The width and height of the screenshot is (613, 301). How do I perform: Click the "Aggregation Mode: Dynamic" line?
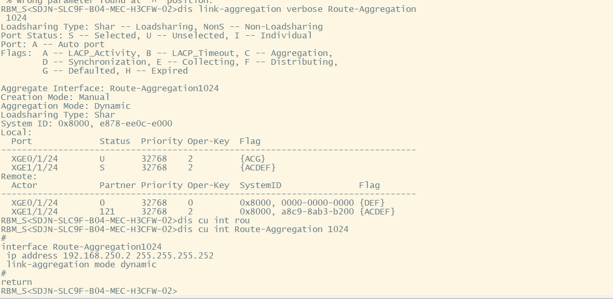(65, 106)
